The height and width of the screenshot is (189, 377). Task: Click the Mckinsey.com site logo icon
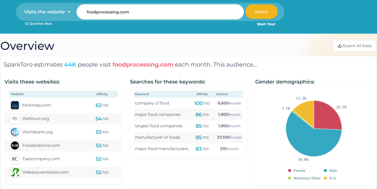pyautogui.click(x=15, y=105)
